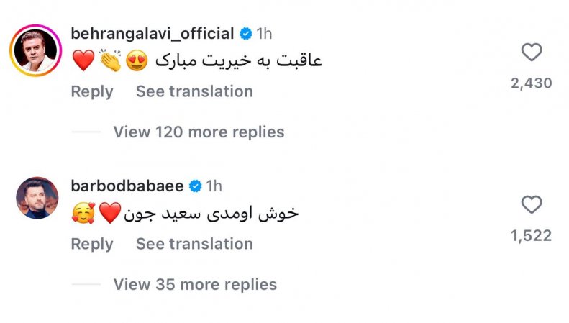This screenshot has height=323, width=569.
Task: Like behrangalavi_official's comment with the heart
Action: point(531,53)
